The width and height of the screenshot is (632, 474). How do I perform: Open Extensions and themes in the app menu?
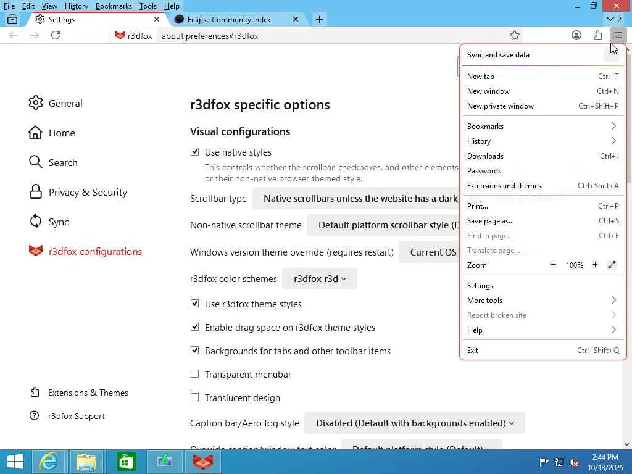[542, 186]
